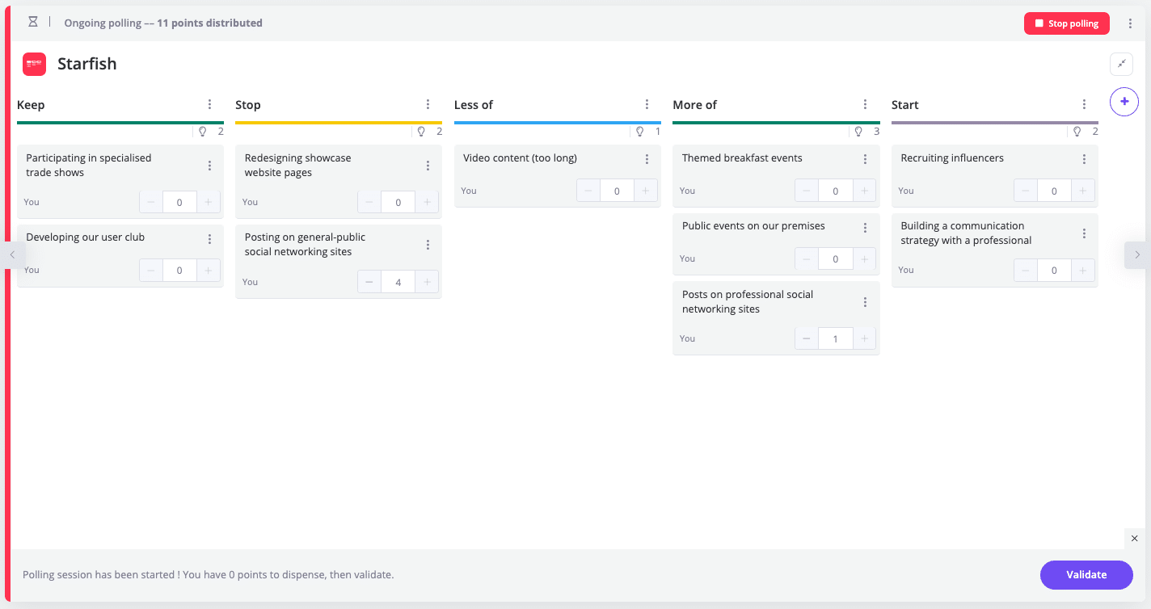Decrease points on general-public social networking card
1151x609 pixels.
(x=369, y=282)
